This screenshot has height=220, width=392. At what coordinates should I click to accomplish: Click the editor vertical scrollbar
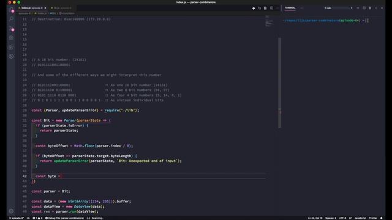click(279, 83)
